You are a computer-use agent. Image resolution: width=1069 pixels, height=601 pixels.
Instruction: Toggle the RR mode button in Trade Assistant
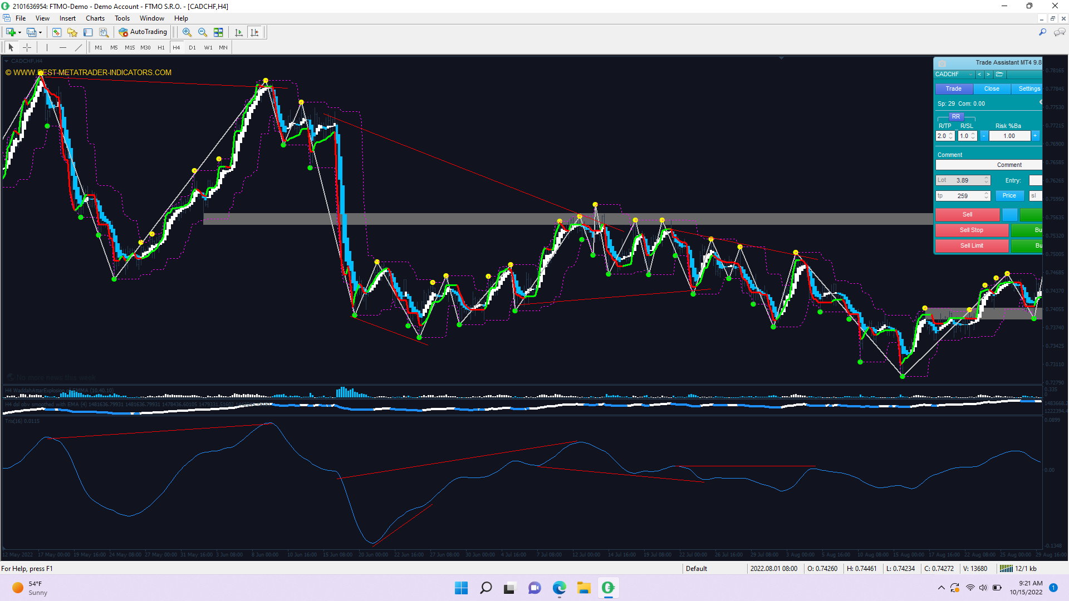955,117
